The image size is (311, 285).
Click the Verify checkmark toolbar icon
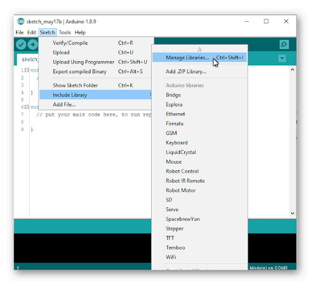(21, 45)
